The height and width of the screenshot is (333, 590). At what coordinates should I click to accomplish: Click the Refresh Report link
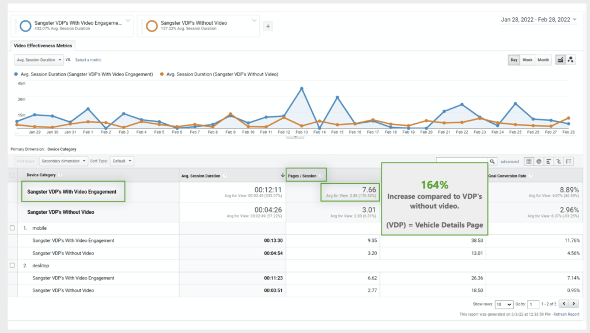tap(566, 314)
